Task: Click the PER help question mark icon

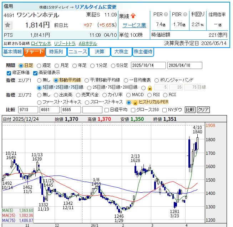Action: [x=166, y=14]
